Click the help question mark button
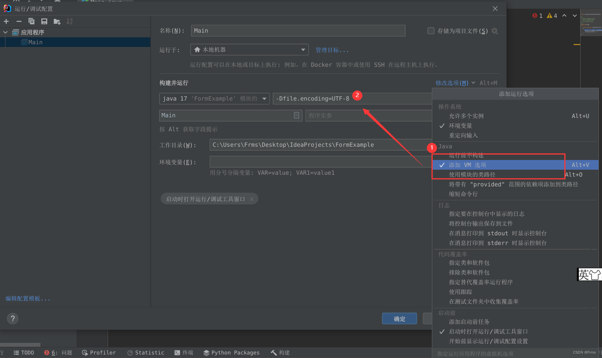Screen dimensions: 602x358 pyautogui.click(x=12, y=318)
